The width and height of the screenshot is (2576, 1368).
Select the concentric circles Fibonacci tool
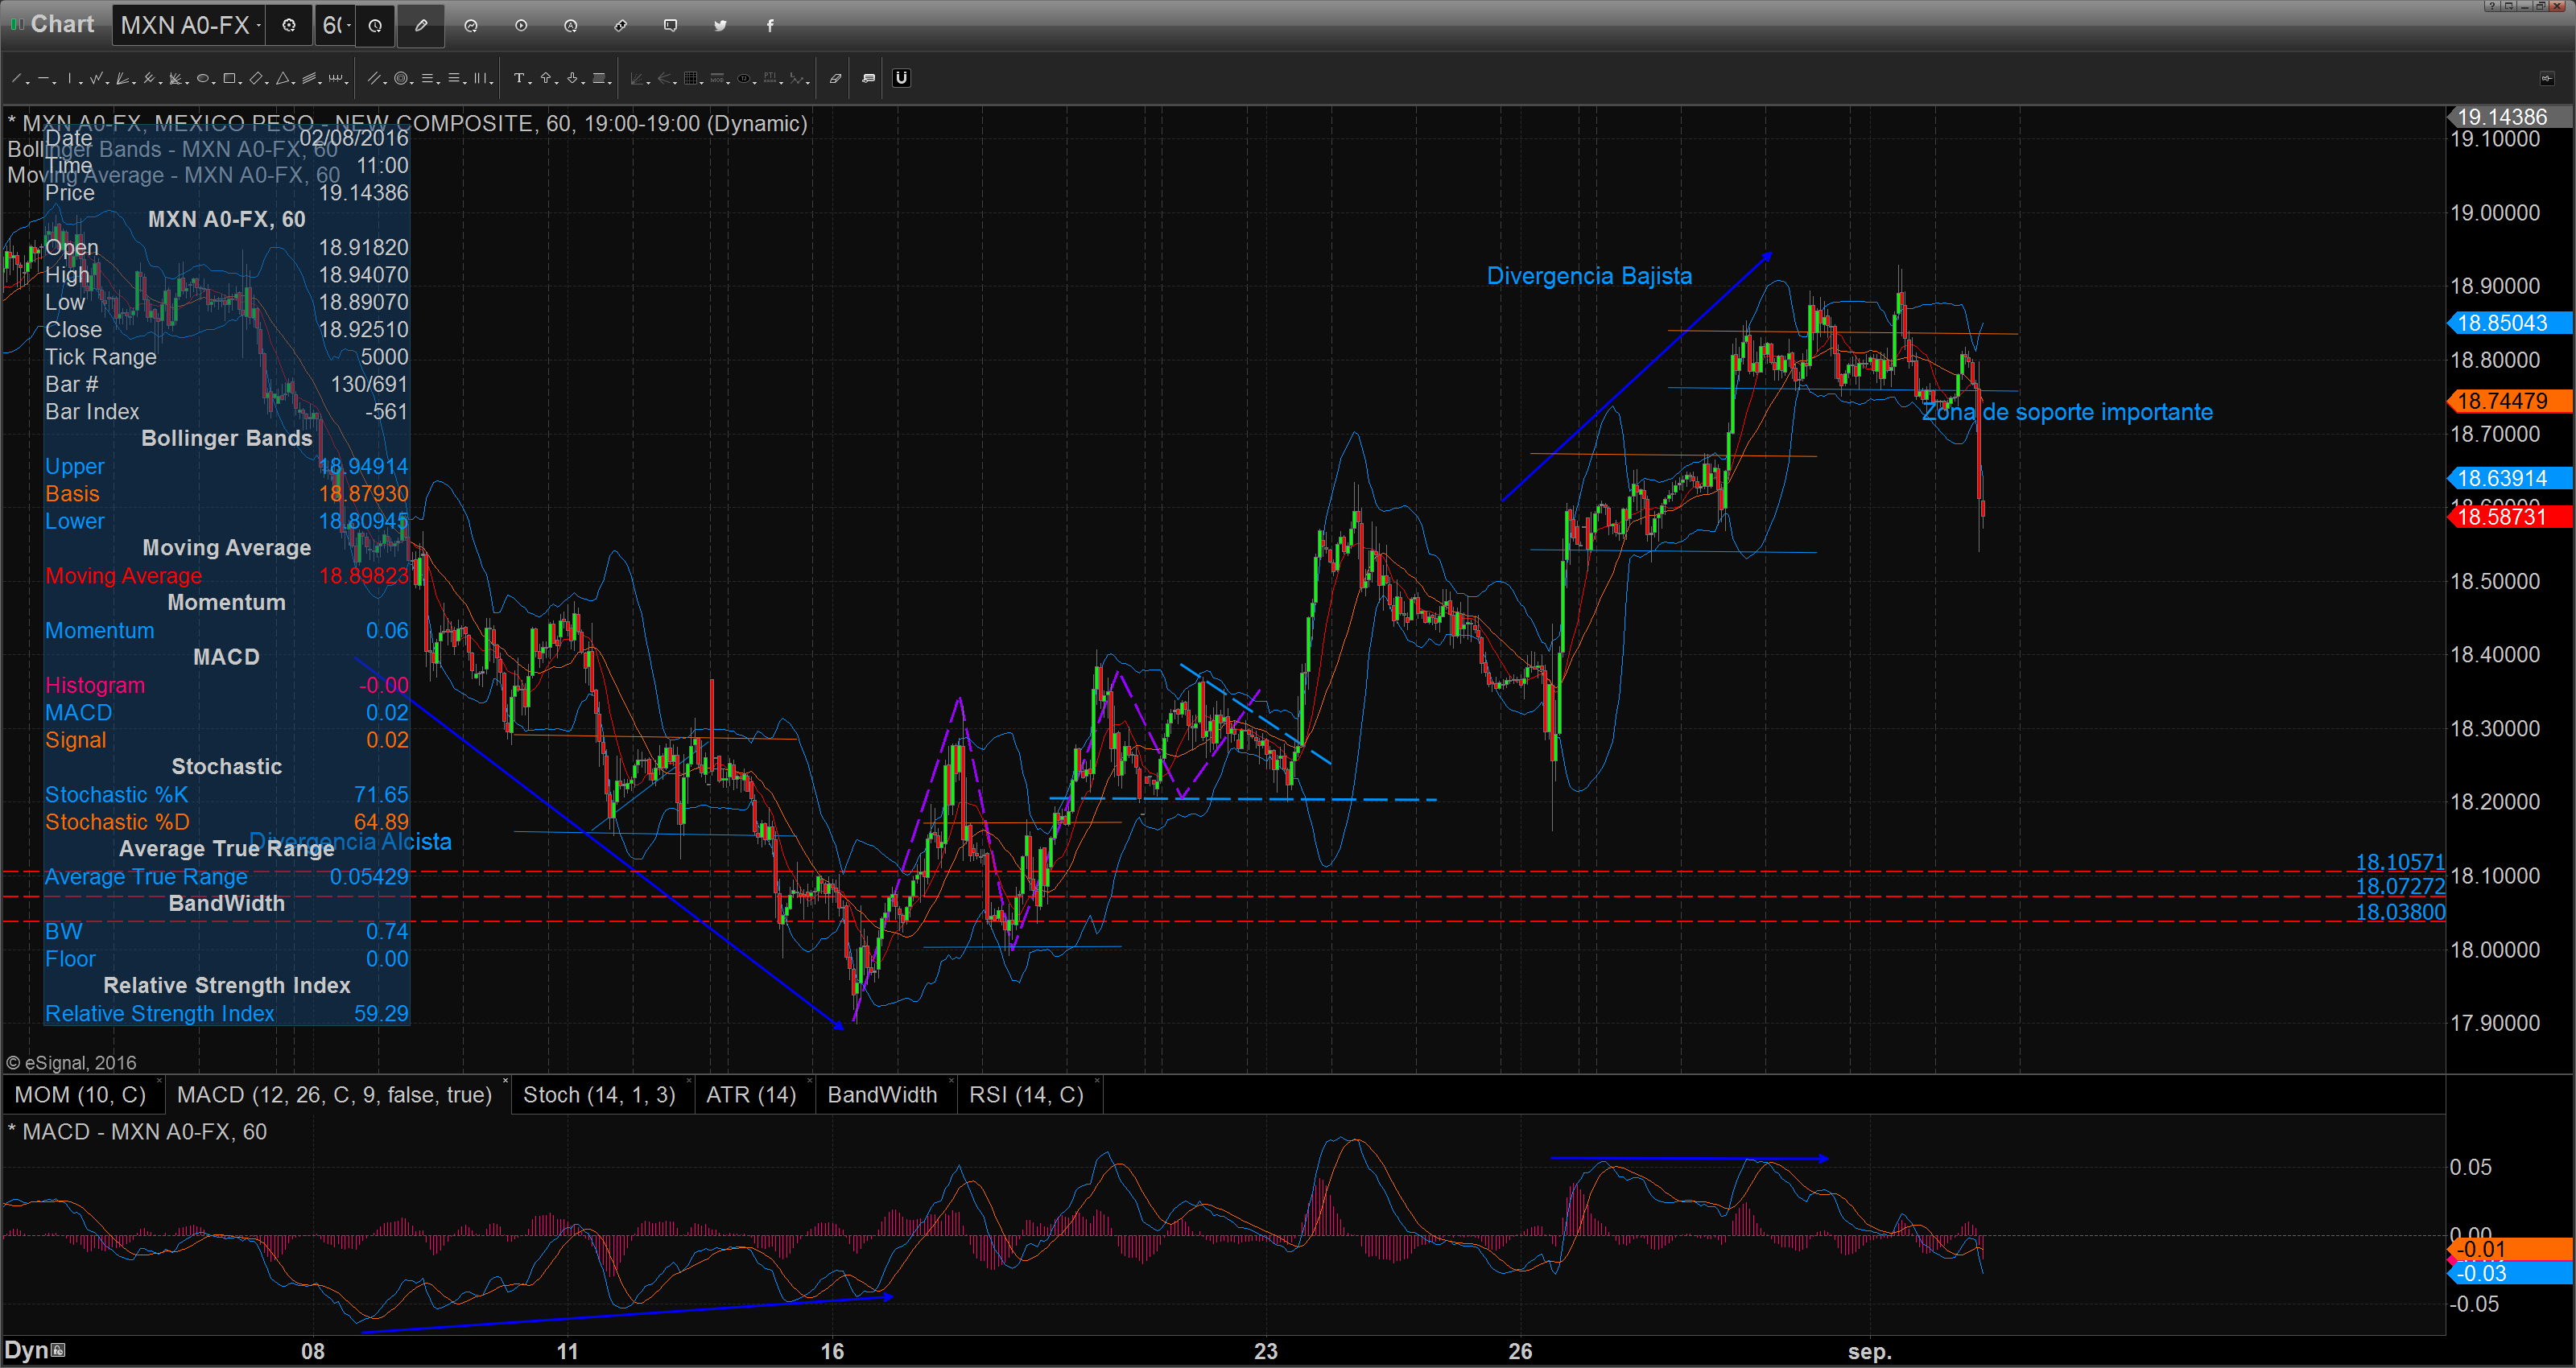coord(401,78)
